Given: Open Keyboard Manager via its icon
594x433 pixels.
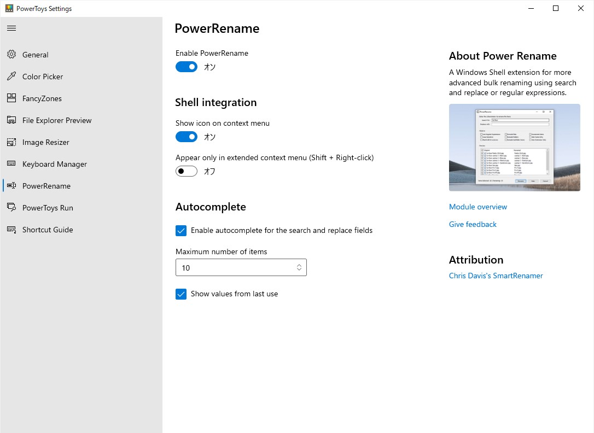Looking at the screenshot, I should pyautogui.click(x=11, y=164).
